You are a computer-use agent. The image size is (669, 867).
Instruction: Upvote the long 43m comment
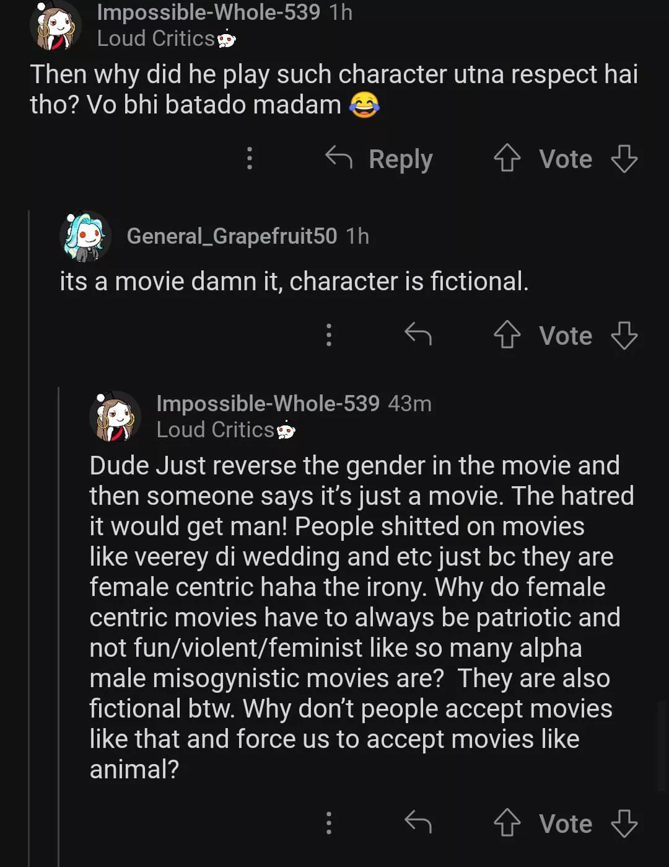coord(507,824)
